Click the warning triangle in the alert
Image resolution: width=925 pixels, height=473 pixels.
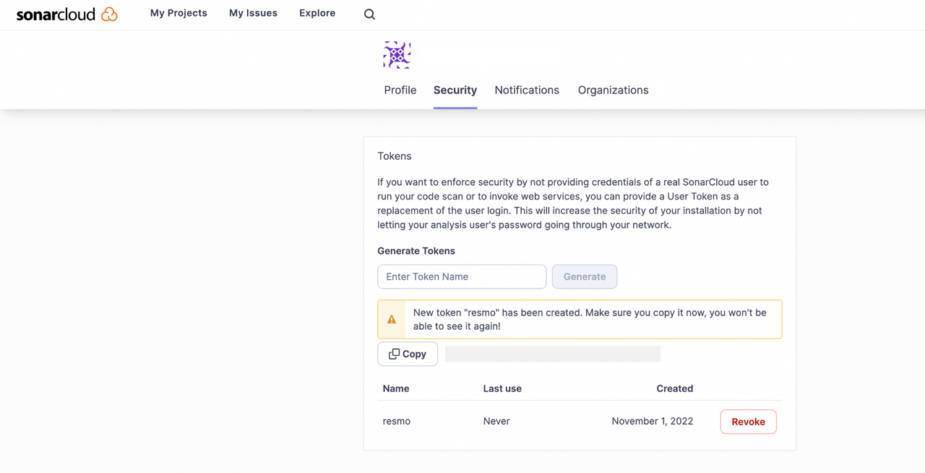[392, 319]
